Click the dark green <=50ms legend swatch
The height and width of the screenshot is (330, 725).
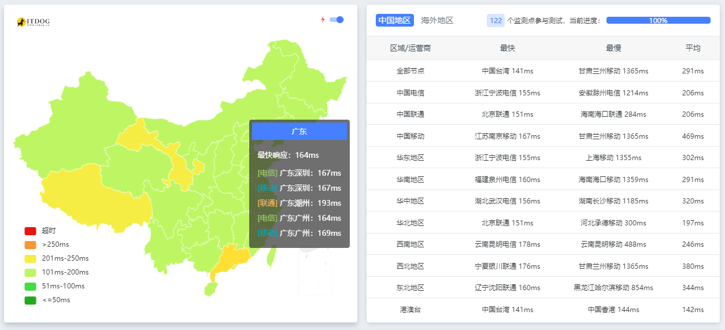31,300
